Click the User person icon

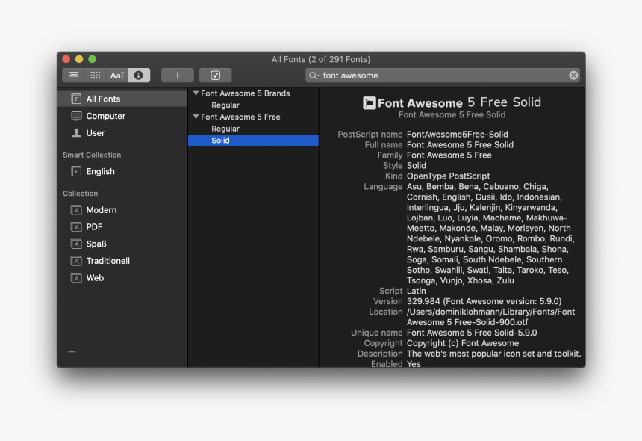coord(76,133)
